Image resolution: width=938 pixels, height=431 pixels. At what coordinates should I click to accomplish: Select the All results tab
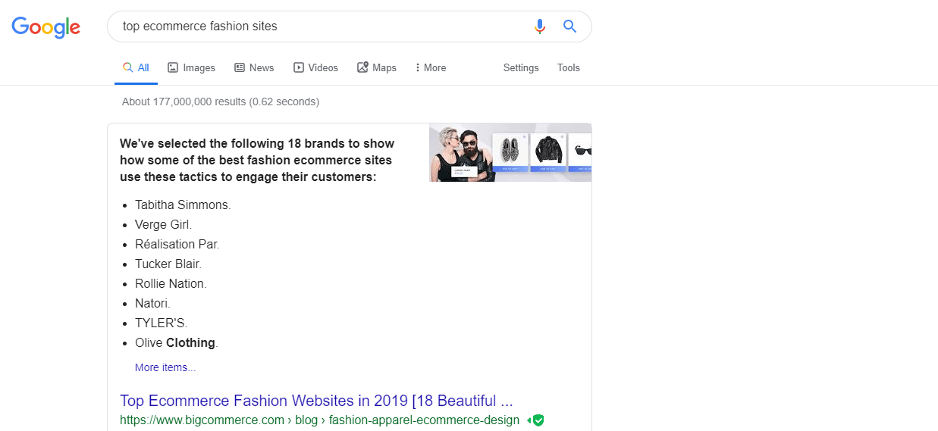tap(136, 68)
